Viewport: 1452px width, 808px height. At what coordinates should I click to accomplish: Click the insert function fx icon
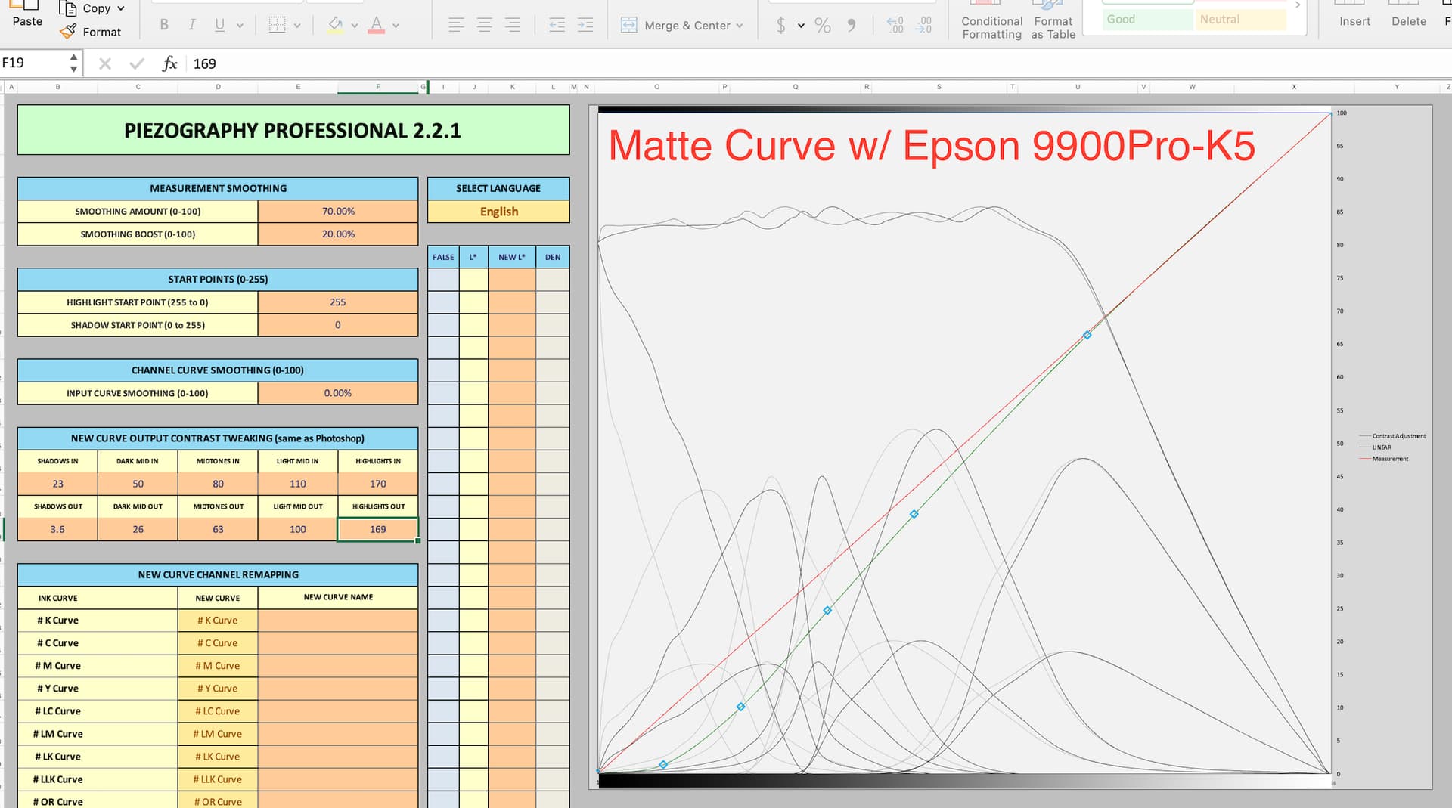tap(169, 63)
